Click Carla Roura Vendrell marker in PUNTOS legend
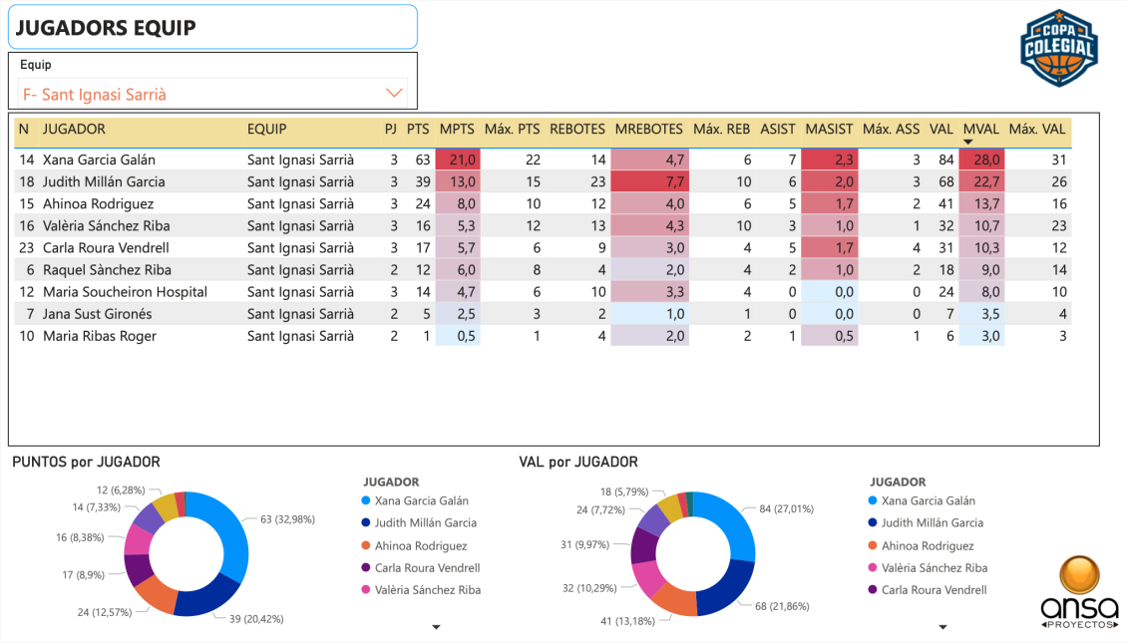This screenshot has width=1127, height=643. 366,568
